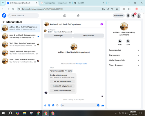Go back using the Marketplace back arrow
Screen dimensions: 145x116
(3, 22)
